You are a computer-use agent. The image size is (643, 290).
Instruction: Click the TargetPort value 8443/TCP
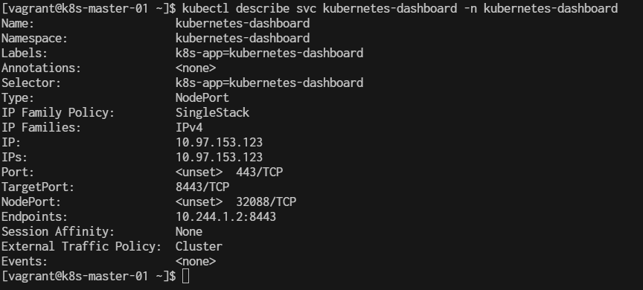(202, 187)
